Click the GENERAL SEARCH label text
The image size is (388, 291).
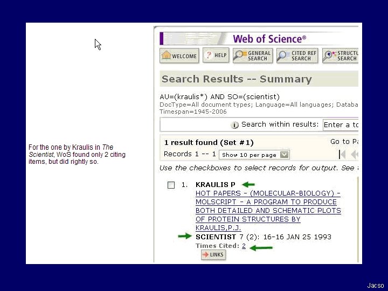tap(259, 56)
